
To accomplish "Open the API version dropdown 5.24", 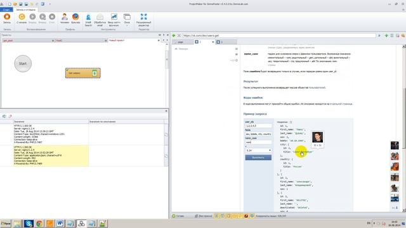I will point(258,150).
